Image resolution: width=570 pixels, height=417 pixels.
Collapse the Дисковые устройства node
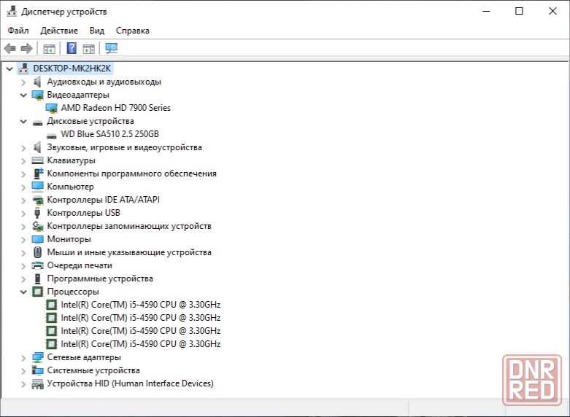point(23,121)
